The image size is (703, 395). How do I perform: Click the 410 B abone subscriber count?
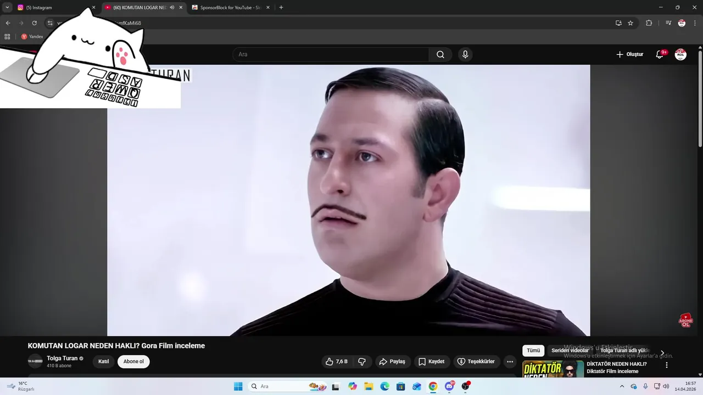tap(59, 366)
